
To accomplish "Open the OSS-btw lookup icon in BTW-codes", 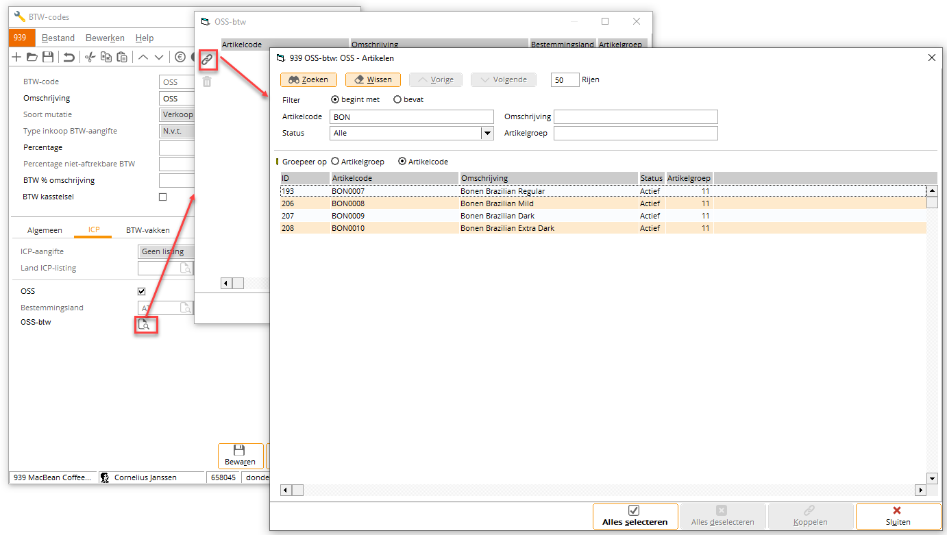I will click(x=144, y=325).
